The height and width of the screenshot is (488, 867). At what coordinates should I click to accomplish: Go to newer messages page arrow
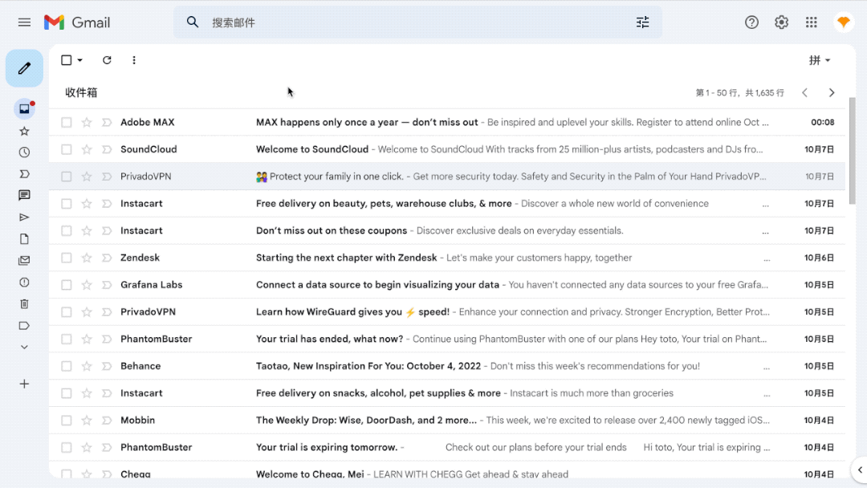click(x=804, y=92)
